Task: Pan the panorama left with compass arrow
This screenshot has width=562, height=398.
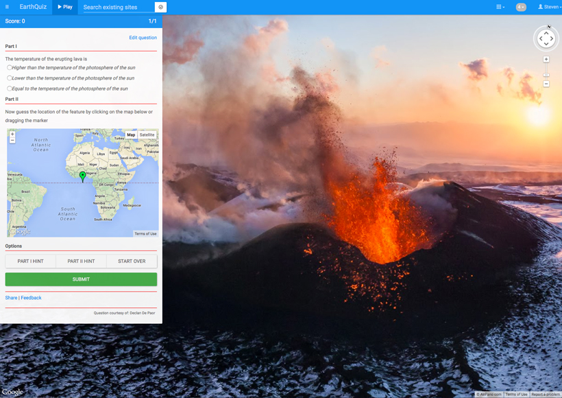Action: pyautogui.click(x=540, y=39)
